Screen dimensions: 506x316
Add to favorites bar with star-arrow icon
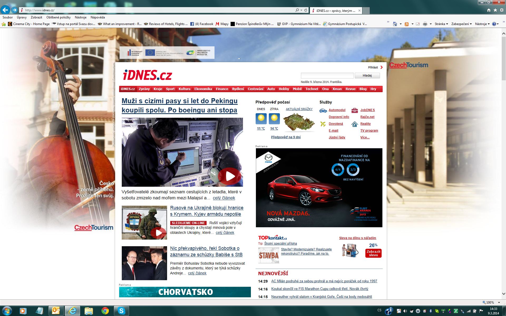tap(4, 24)
